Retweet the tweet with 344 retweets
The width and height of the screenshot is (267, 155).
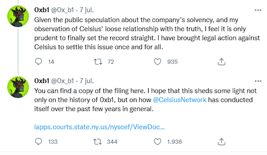pyautogui.click(x=98, y=142)
